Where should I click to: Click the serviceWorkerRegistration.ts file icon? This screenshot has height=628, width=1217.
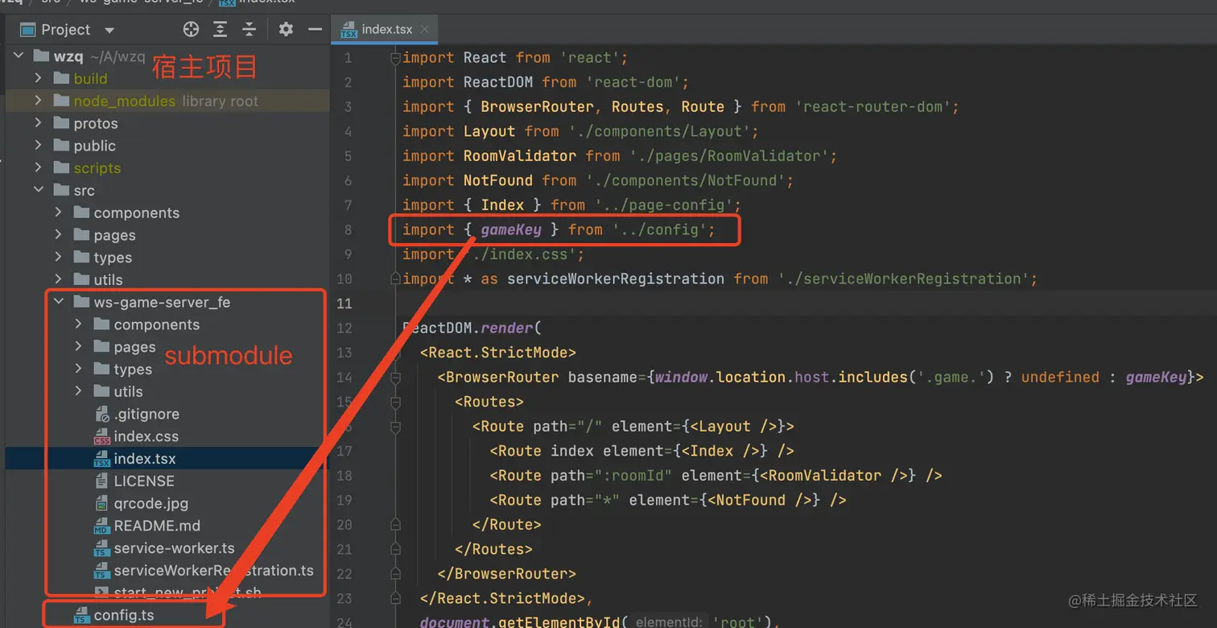click(101, 571)
